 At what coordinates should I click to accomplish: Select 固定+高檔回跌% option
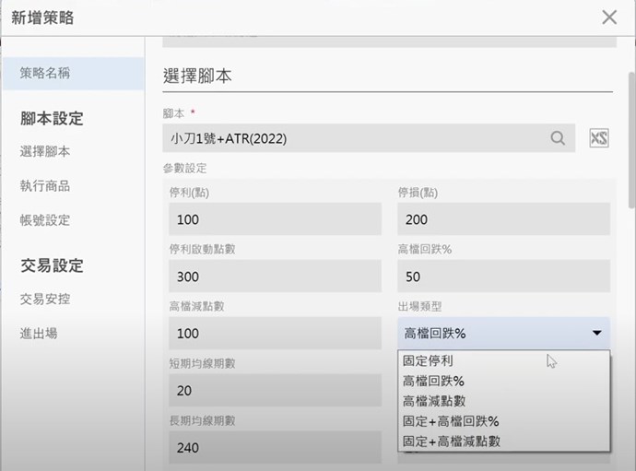coord(451,421)
